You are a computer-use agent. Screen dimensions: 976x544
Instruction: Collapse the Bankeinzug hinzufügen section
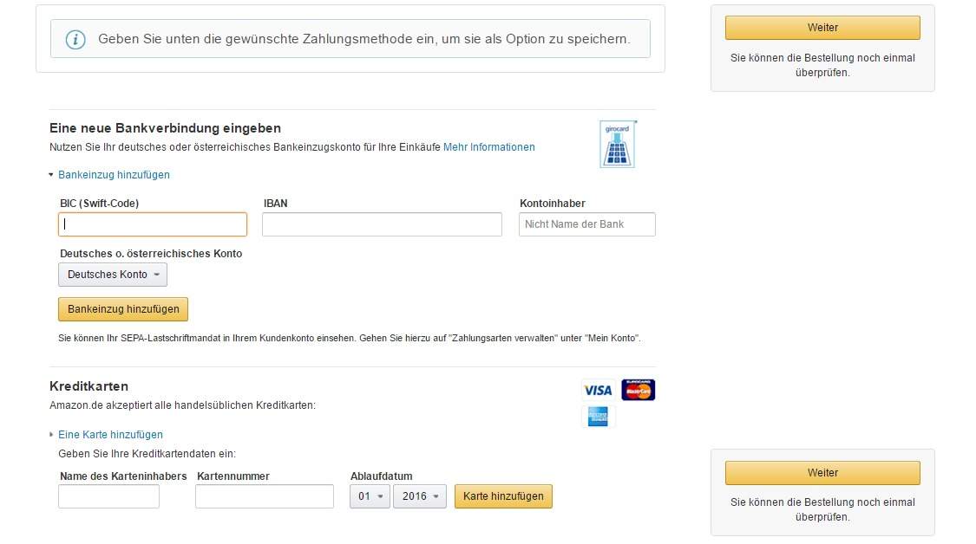tap(114, 174)
